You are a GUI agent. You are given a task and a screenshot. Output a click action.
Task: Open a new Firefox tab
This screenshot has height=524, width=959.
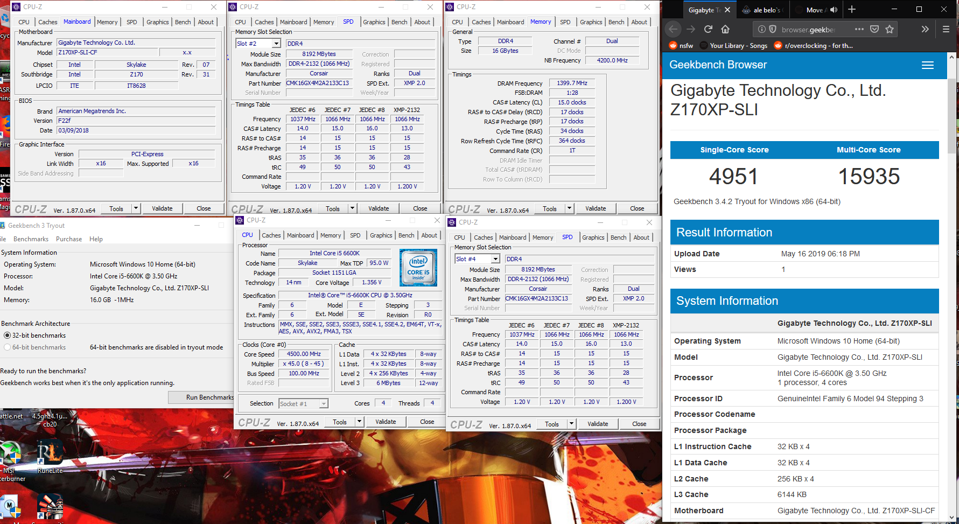tap(852, 10)
